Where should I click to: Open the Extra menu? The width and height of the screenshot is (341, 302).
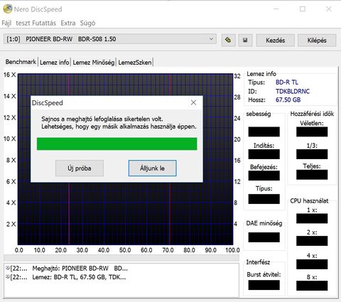[68, 23]
